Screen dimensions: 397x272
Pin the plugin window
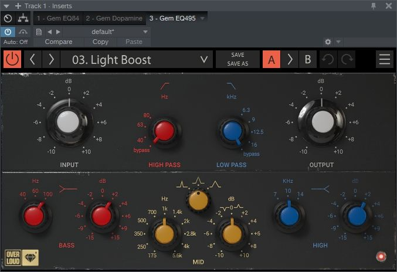point(374,6)
